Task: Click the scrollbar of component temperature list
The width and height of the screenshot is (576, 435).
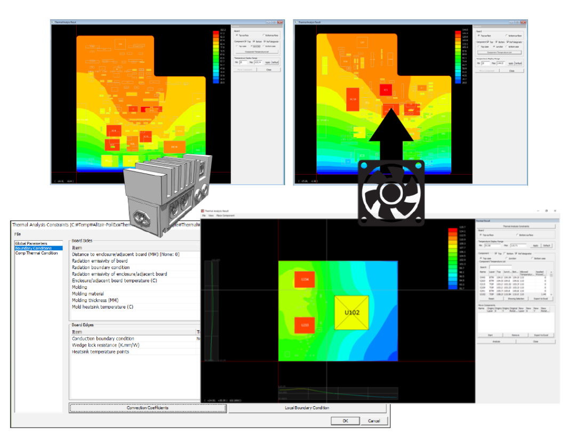Action: pos(551,283)
